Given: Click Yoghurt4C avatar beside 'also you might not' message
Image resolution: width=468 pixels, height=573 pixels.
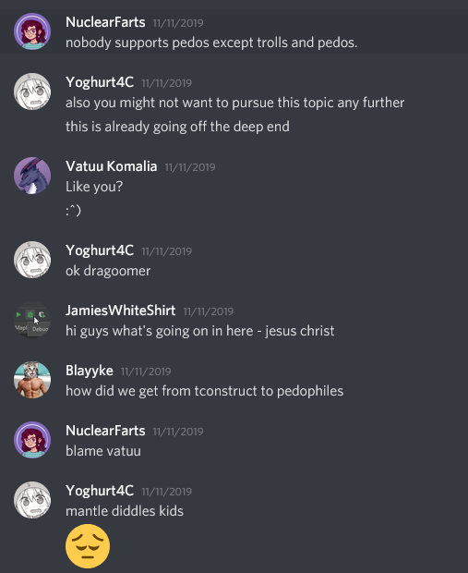Looking at the screenshot, I should [32, 91].
